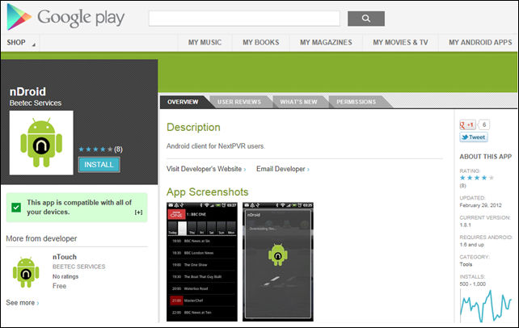Click the green compatibility checkmark
The image size is (519, 328).
pyautogui.click(x=16, y=208)
